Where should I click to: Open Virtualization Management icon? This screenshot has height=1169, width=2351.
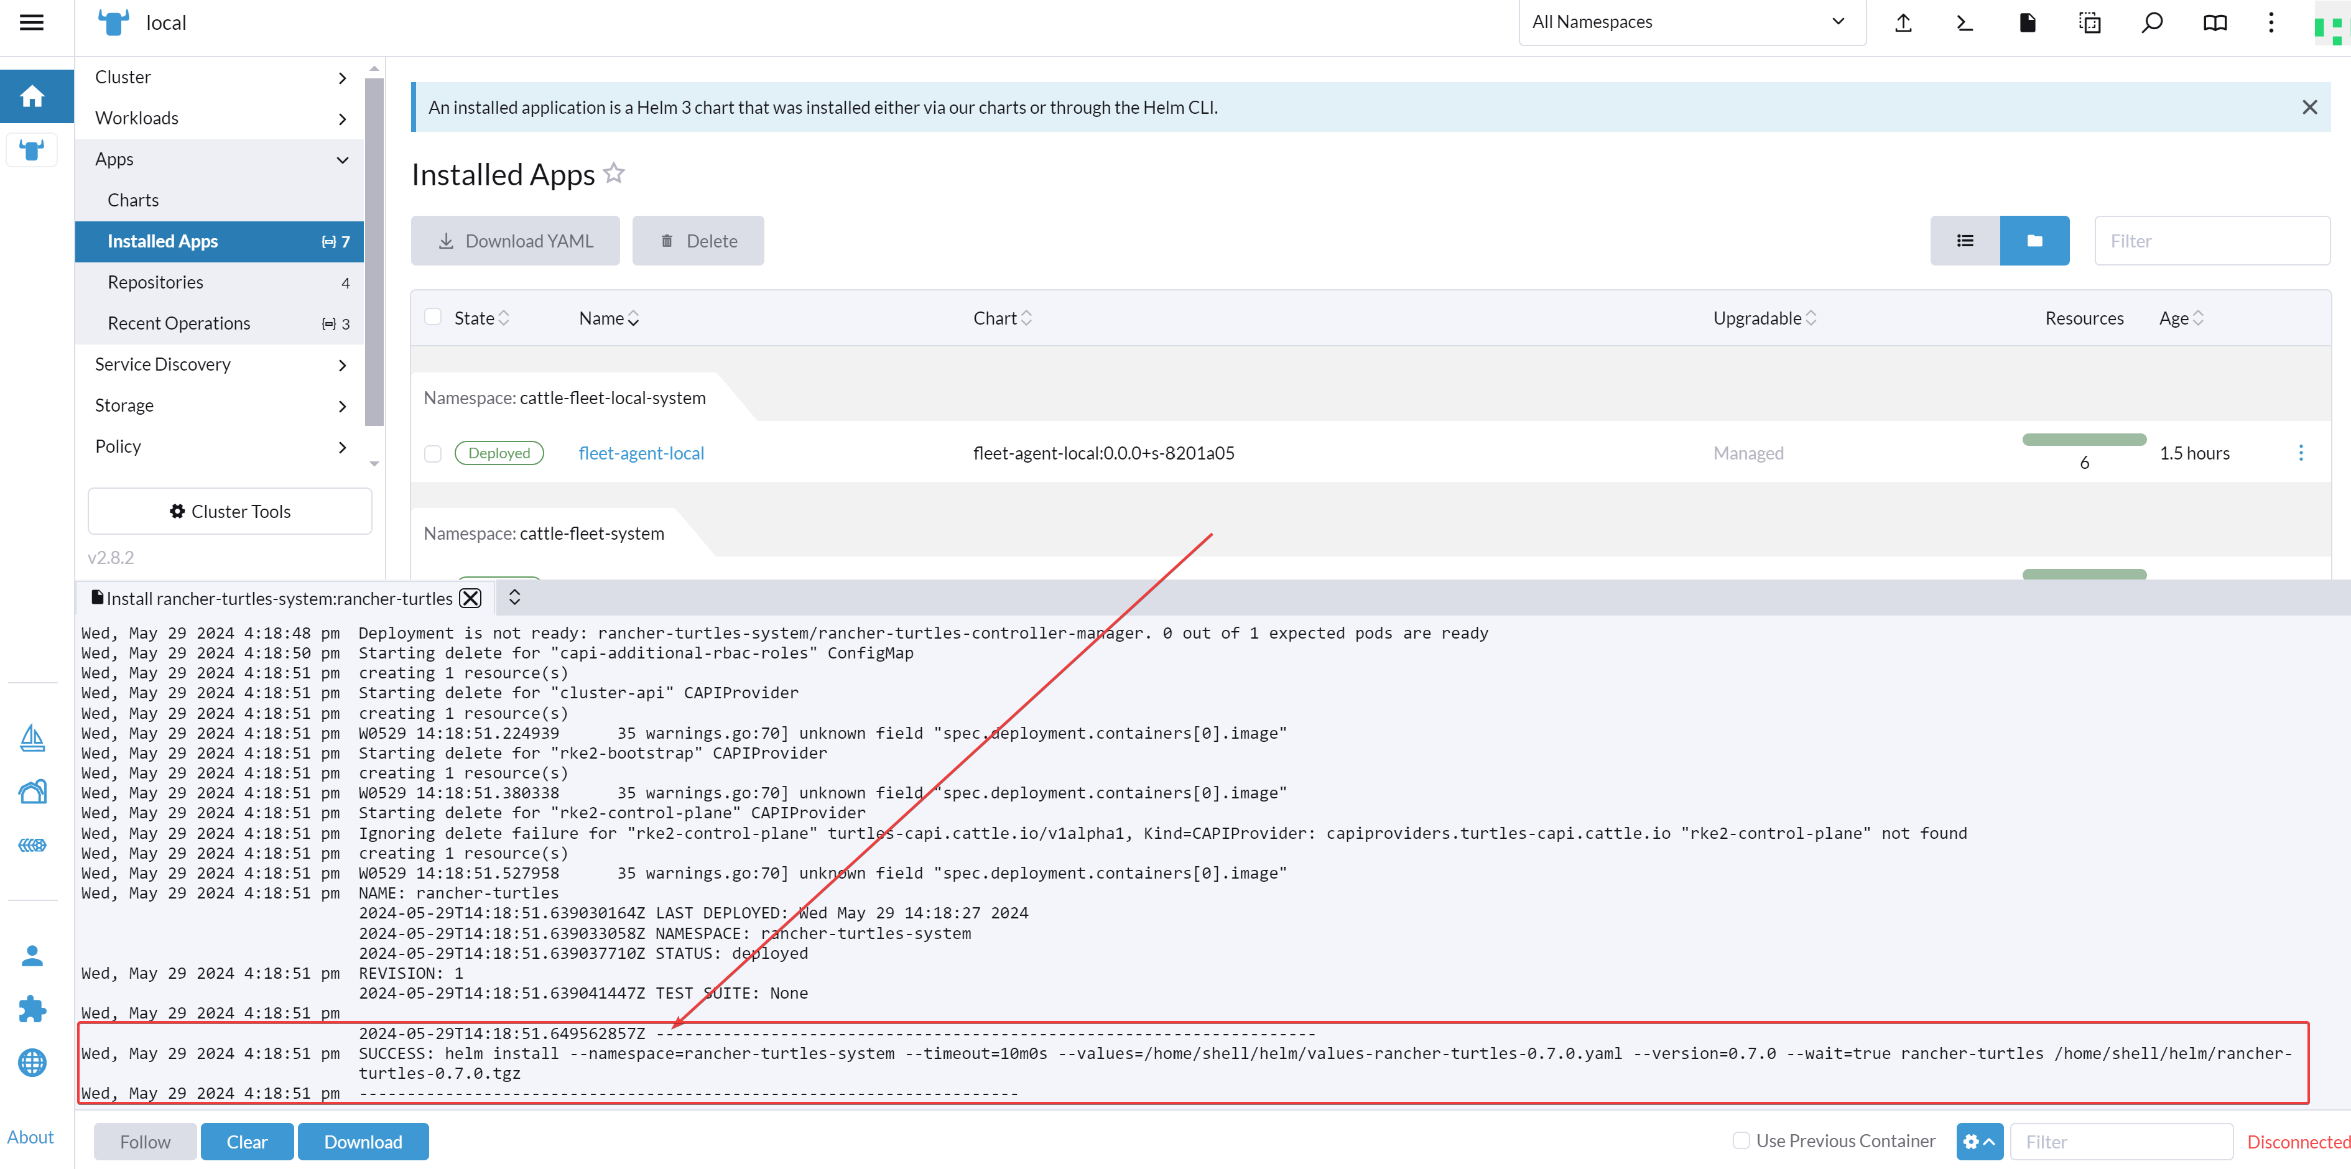[32, 845]
